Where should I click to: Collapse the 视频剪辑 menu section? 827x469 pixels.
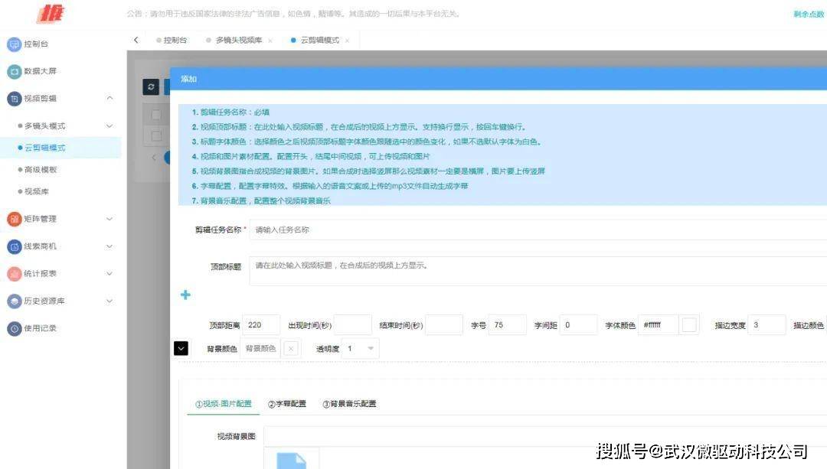pyautogui.click(x=110, y=98)
